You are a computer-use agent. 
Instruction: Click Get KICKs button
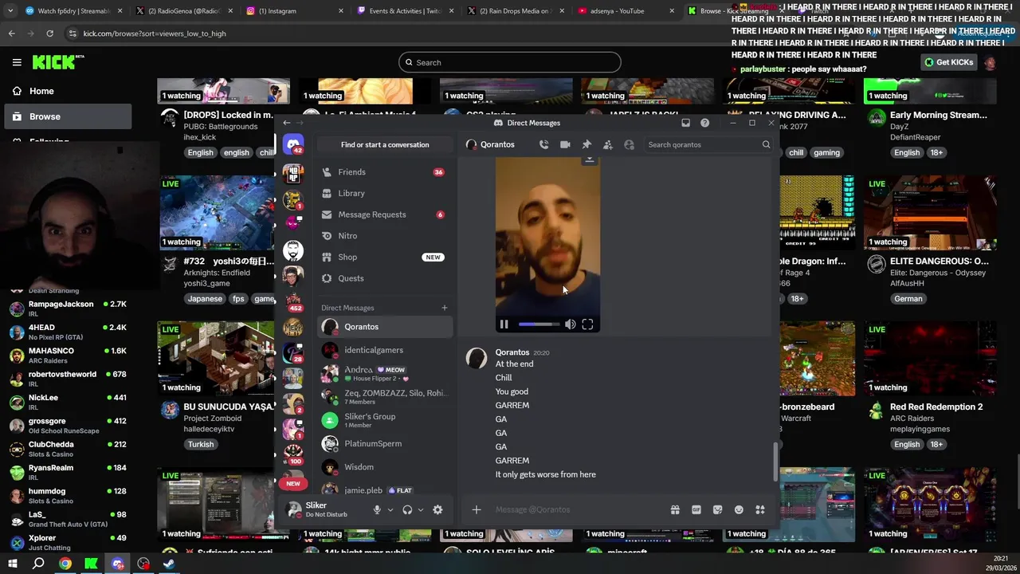948,62
